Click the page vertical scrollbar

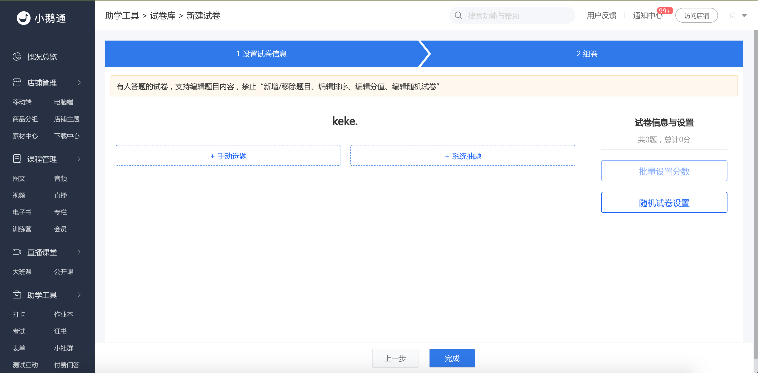755,194
